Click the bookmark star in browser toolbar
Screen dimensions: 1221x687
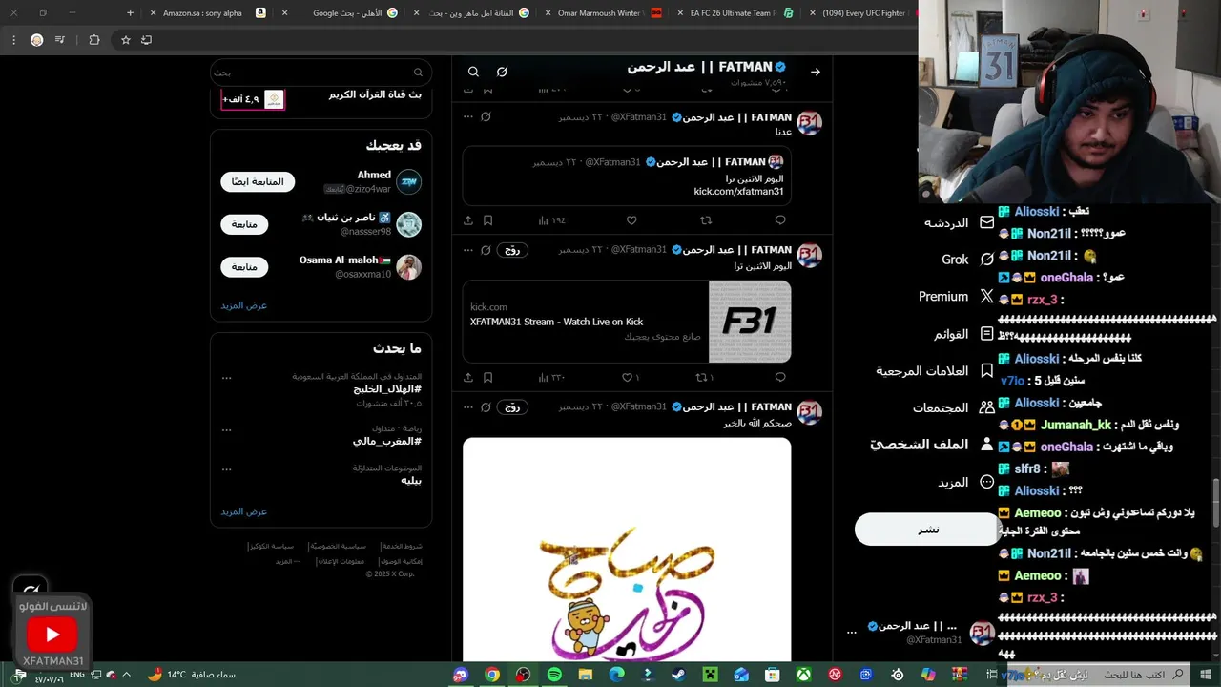[125, 40]
